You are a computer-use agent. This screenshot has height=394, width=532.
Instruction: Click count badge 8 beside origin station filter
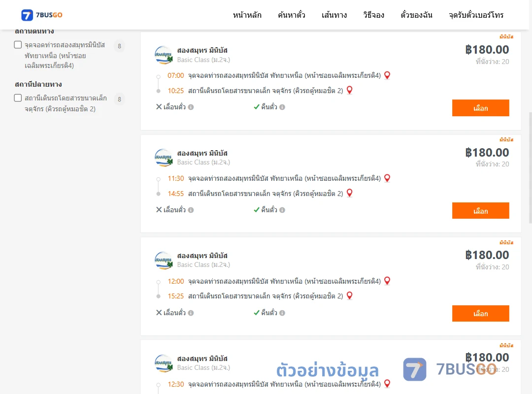pyautogui.click(x=119, y=46)
